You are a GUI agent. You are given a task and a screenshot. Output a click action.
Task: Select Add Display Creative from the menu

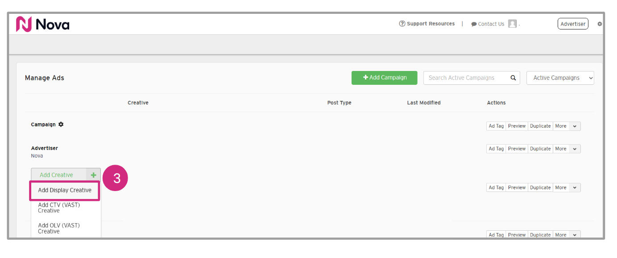click(x=65, y=190)
